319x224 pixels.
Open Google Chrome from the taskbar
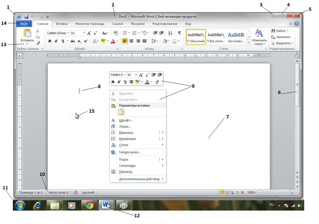click(89, 205)
